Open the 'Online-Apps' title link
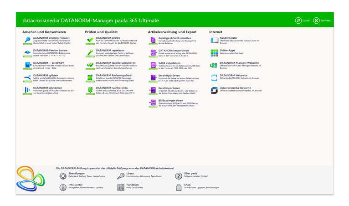Image resolution: width=349 pixels, height=206 pixels. point(227,50)
